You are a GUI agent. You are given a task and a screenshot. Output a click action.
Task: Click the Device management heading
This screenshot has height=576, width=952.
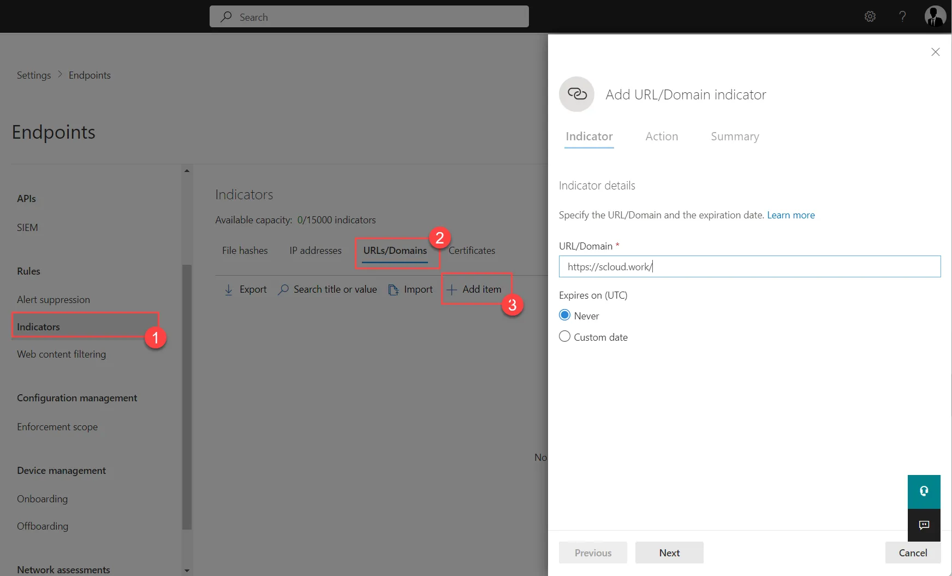[x=61, y=471]
